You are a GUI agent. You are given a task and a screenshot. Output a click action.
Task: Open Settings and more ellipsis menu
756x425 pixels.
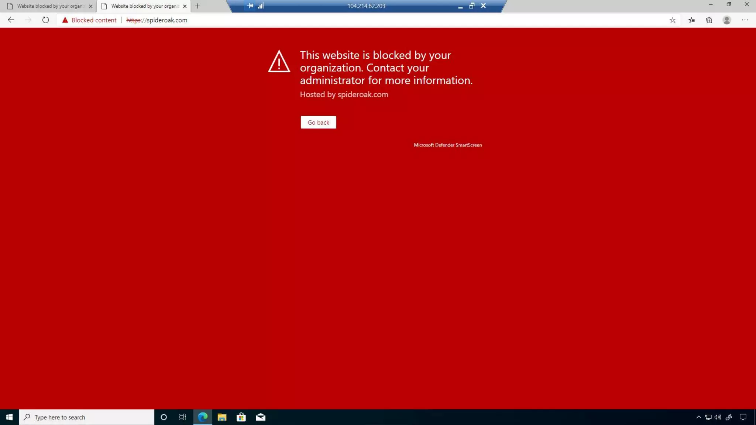(x=745, y=20)
